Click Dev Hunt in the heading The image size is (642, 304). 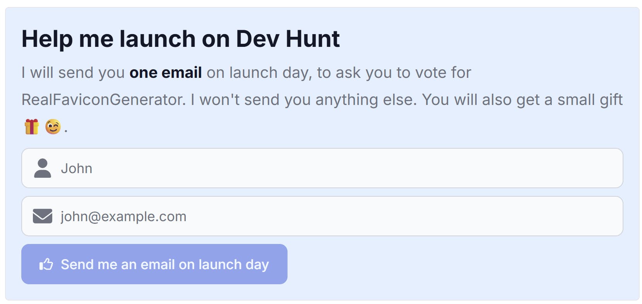point(288,39)
